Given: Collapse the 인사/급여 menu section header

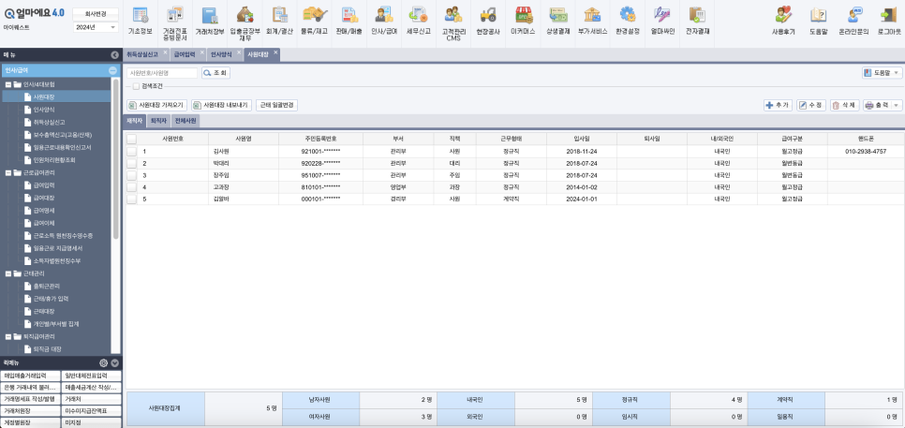Looking at the screenshot, I should (112, 70).
